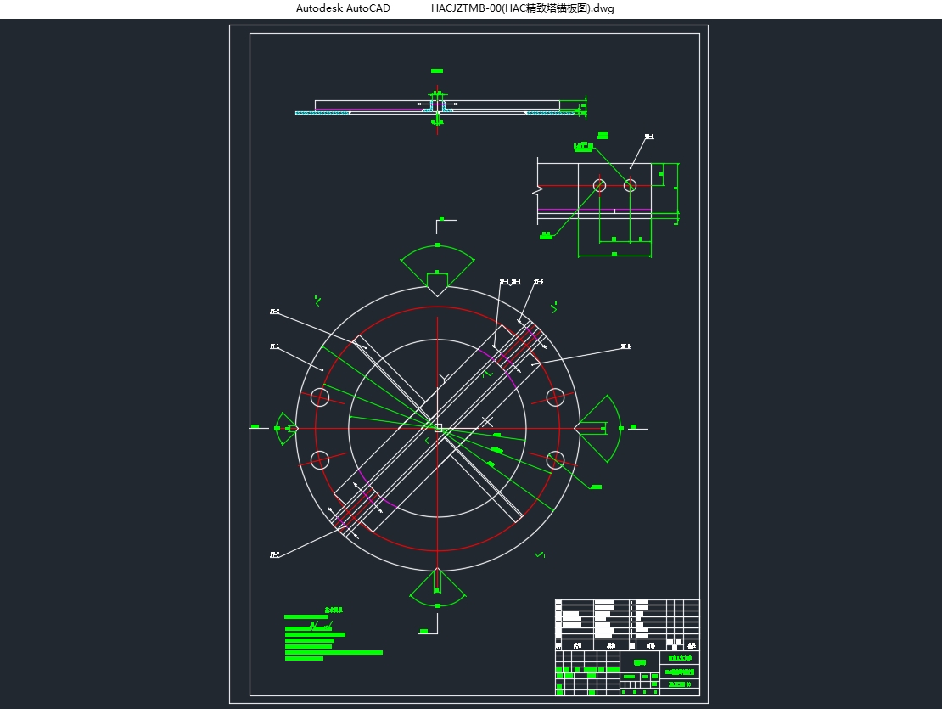Click the left green fan-shaped notch symbol
Image resolution: width=942 pixels, height=709 pixels.
pyautogui.click(x=283, y=428)
